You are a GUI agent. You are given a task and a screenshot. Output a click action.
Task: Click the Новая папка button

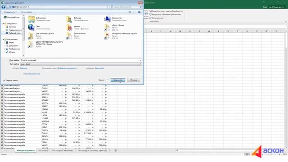(26, 12)
